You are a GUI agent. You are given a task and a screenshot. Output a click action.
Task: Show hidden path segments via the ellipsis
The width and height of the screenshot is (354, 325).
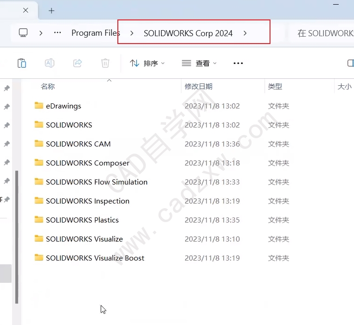(x=58, y=33)
